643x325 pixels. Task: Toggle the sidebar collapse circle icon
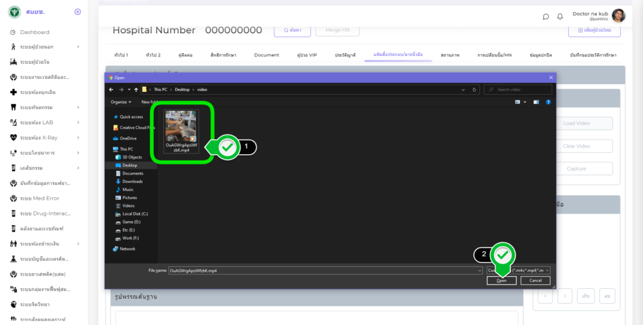[77, 11]
